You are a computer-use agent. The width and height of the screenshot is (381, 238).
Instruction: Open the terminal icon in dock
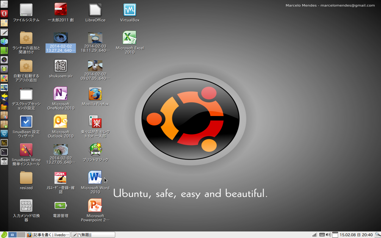pos(4,152)
